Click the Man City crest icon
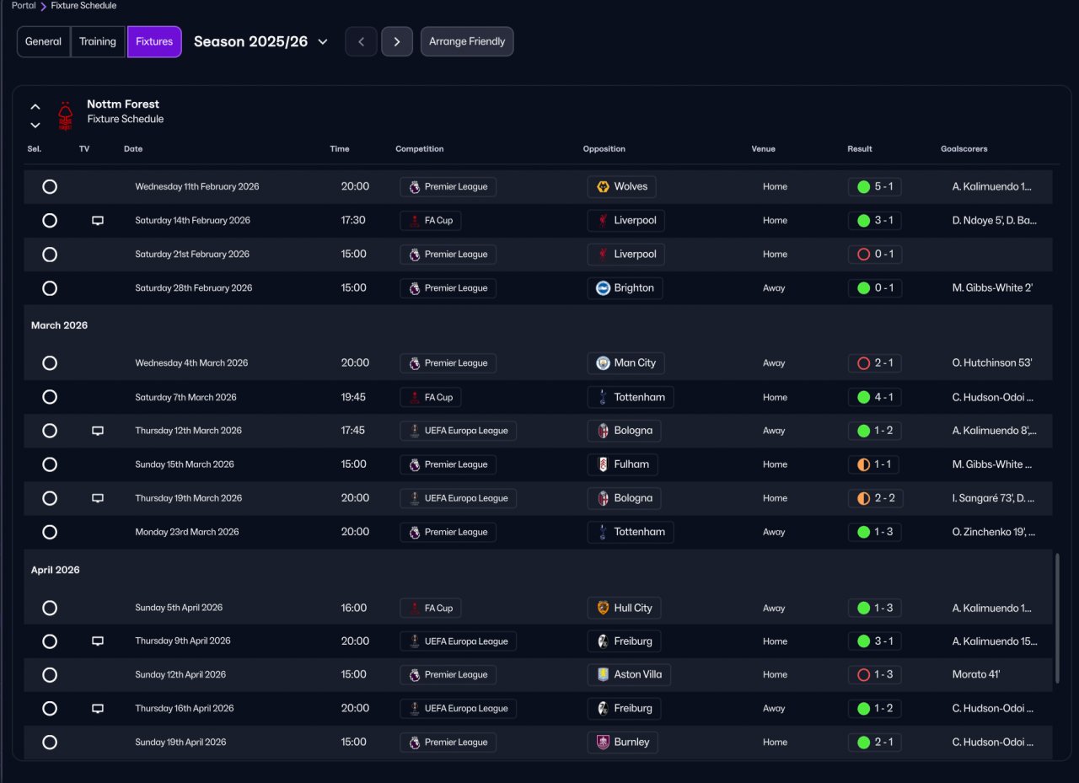 coord(603,363)
